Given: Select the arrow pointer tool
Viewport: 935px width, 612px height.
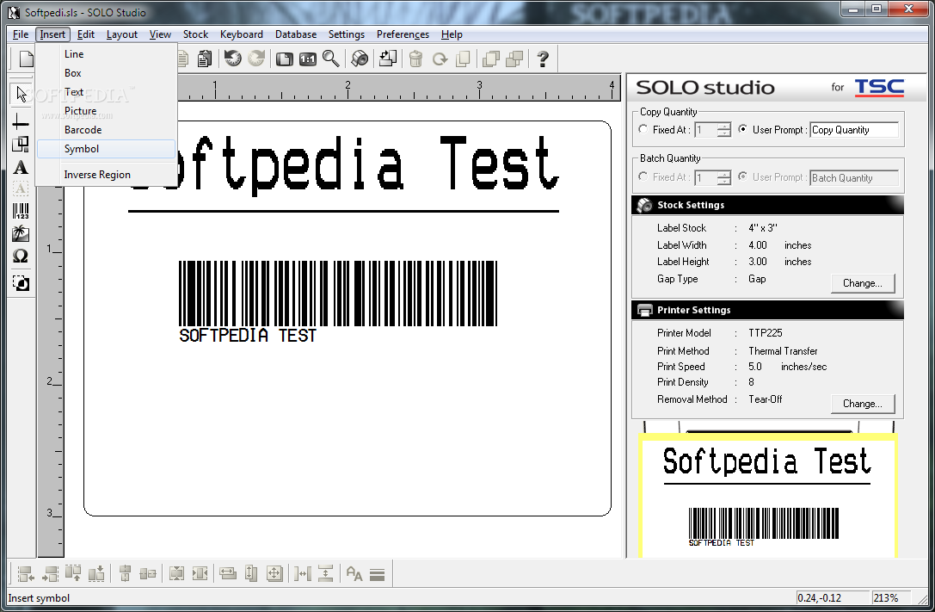Looking at the screenshot, I should tap(21, 94).
